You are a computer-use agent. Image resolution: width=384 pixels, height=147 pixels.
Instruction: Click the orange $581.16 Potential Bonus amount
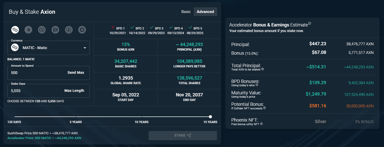pyautogui.click(x=318, y=106)
